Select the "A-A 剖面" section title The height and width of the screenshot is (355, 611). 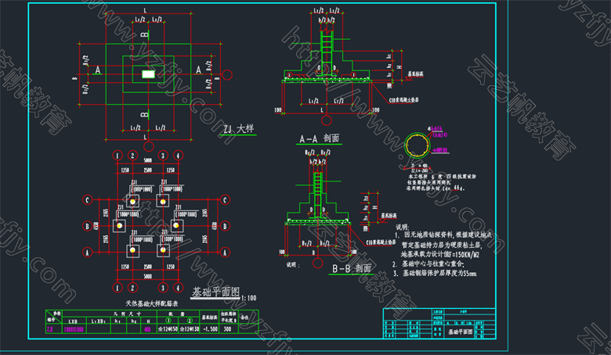pyautogui.click(x=319, y=138)
